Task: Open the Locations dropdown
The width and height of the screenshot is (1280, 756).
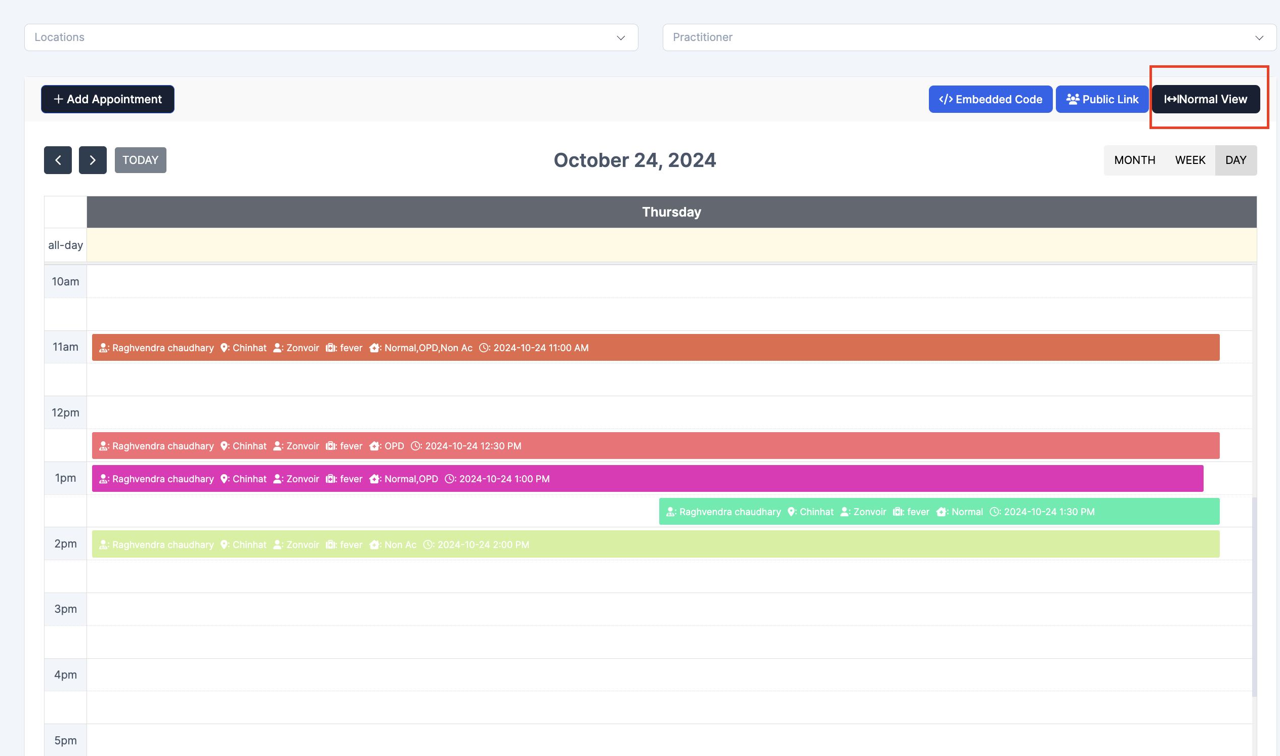Action: coord(331,37)
